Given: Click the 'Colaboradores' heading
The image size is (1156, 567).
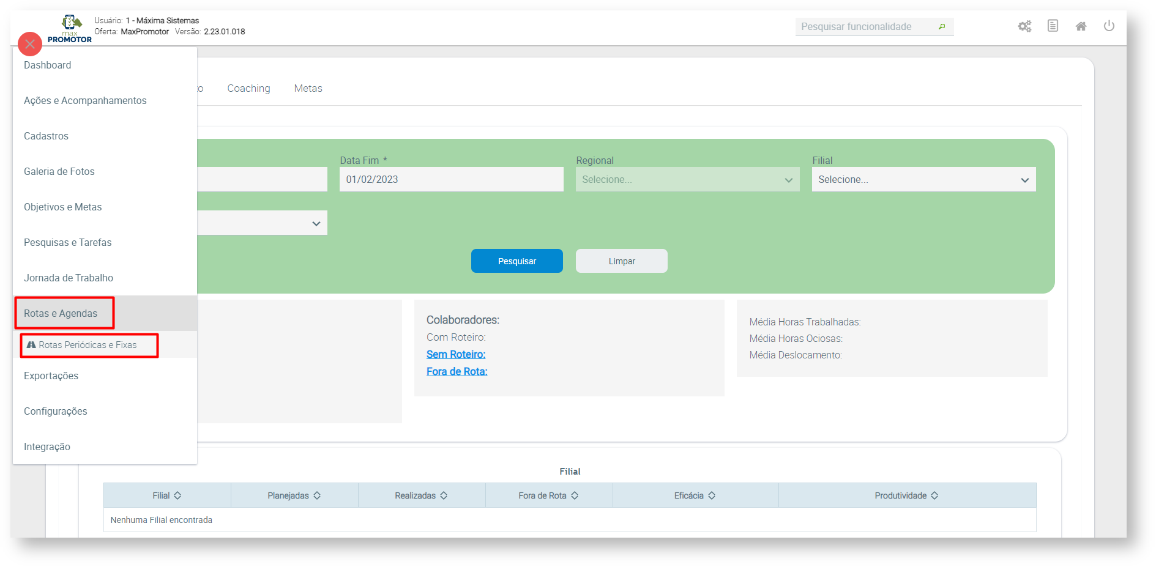Looking at the screenshot, I should point(463,320).
